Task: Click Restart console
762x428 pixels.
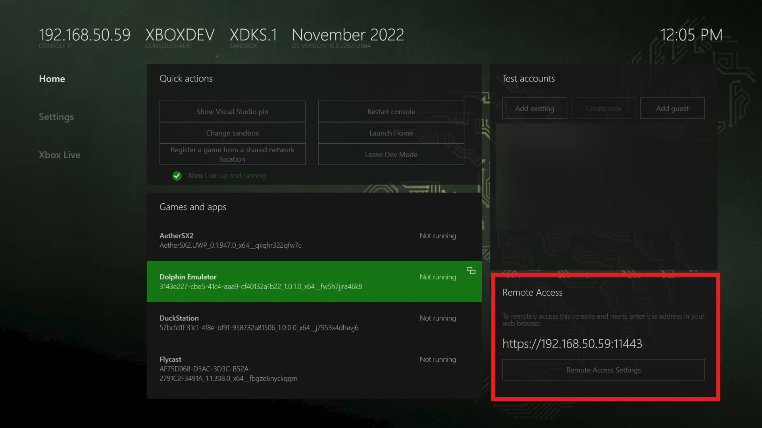Action: [x=391, y=111]
